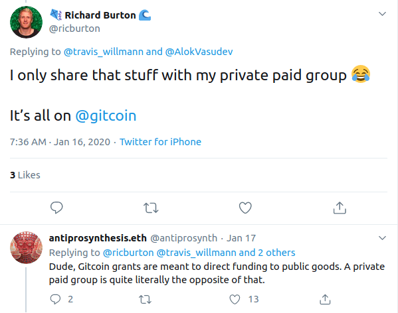Retweet antiprosynthesis.eth's reply
The width and height of the screenshot is (398, 313).
146,300
